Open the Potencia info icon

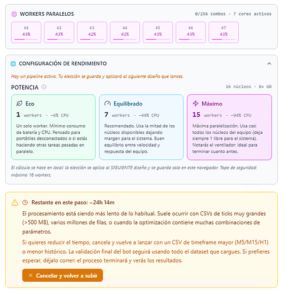(44, 87)
